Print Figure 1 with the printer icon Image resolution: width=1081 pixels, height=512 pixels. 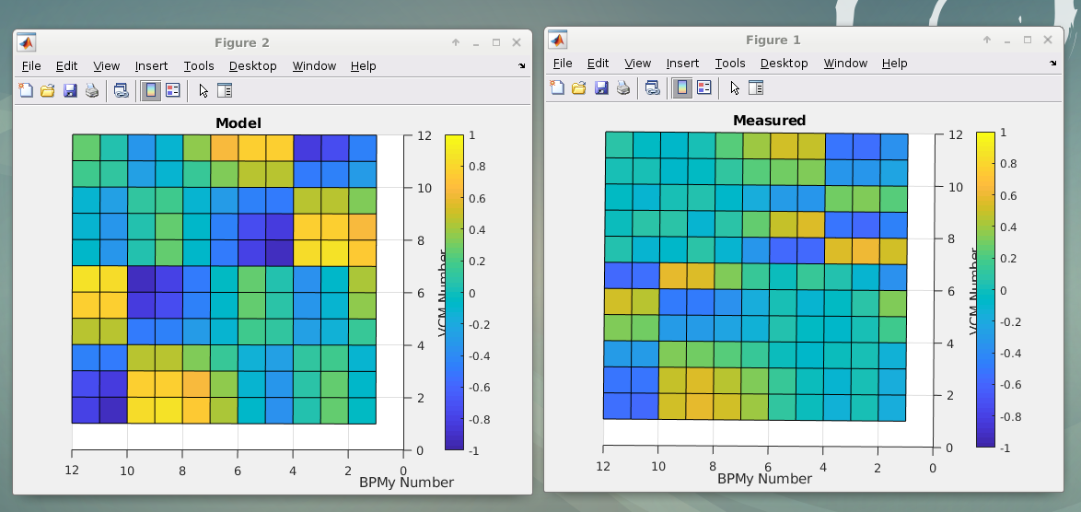623,87
